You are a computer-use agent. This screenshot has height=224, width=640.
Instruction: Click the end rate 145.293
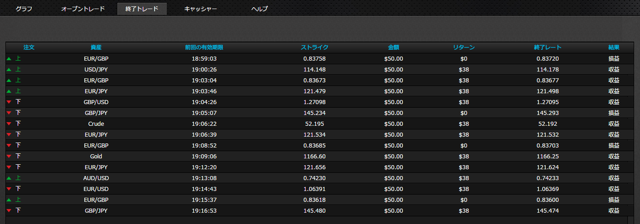(548, 113)
